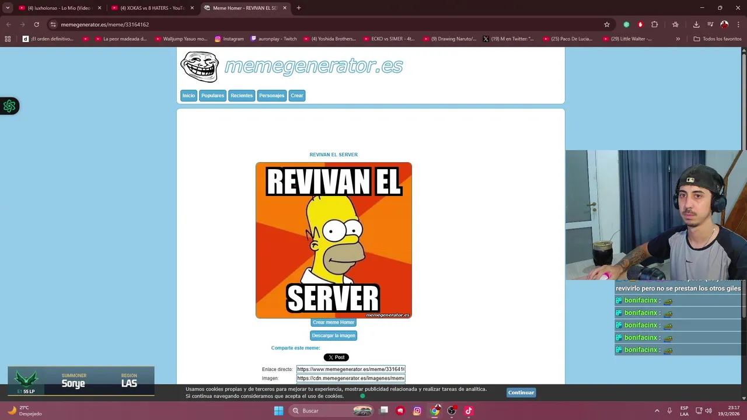View site information icon in the address bar
Screen dimensions: 747x420
53,24
